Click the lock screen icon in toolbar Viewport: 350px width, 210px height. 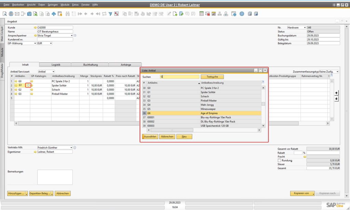60,14
